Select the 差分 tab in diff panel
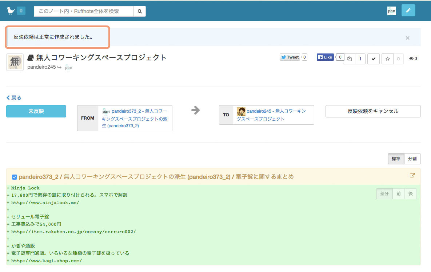The width and height of the screenshot is (431, 272). point(384,194)
